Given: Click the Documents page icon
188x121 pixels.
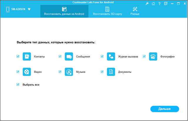Looking at the screenshot, I should pyautogui.click(x=111, y=72).
